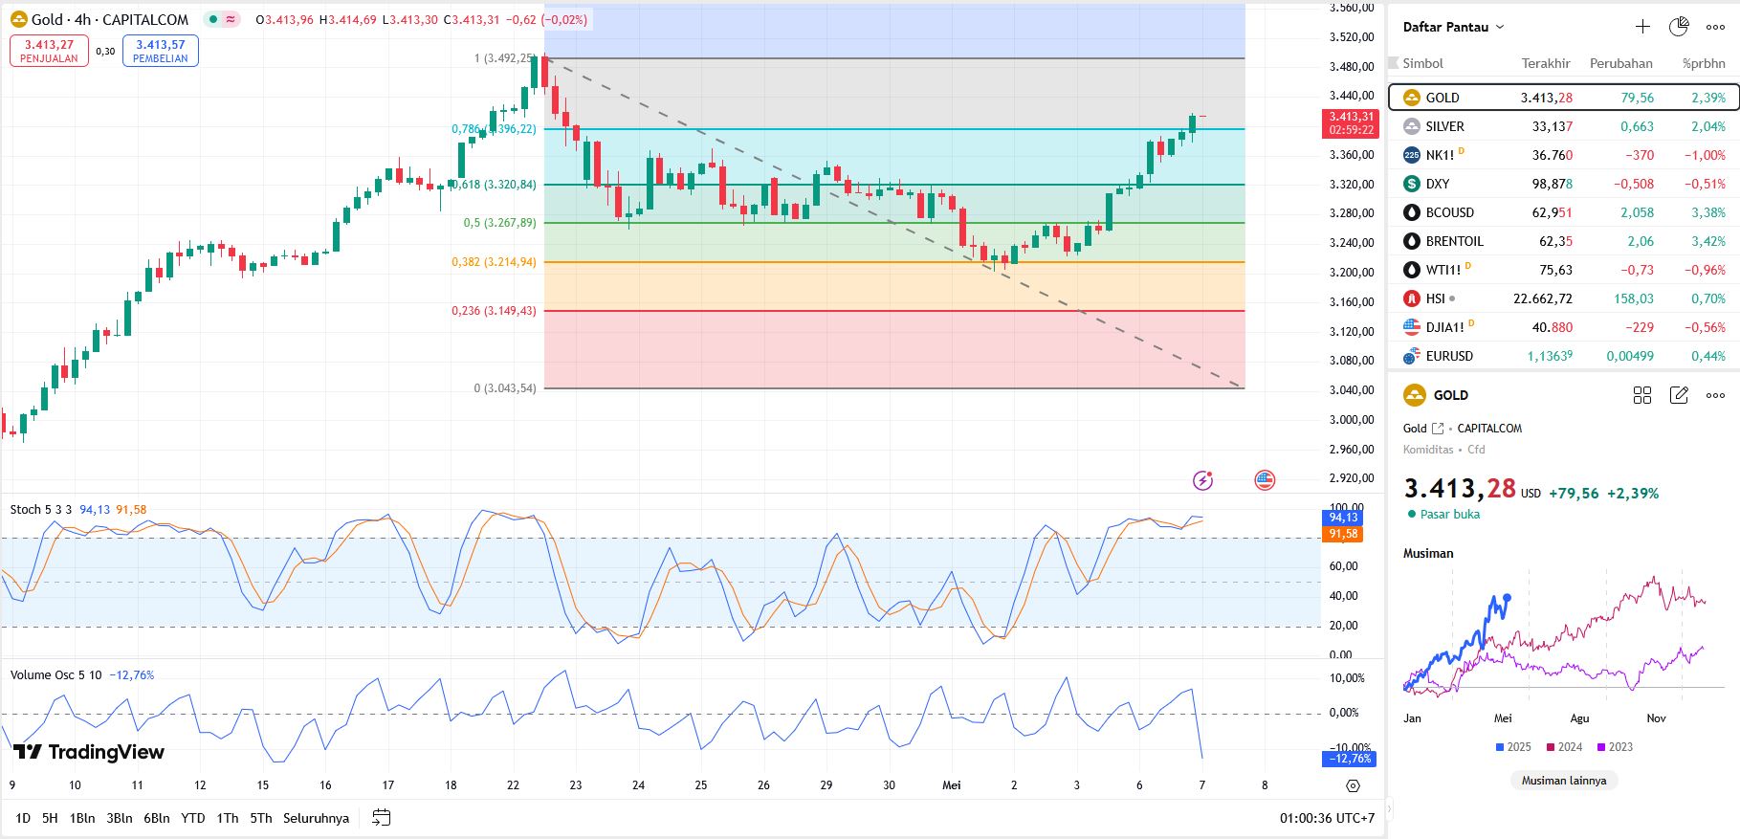The width and height of the screenshot is (1740, 839).
Task: Switch to the YTD date range
Action: [193, 818]
